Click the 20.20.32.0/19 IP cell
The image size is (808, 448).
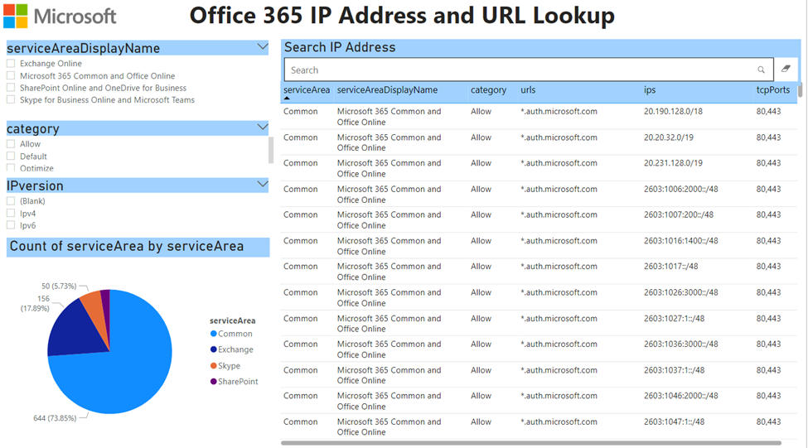click(668, 137)
